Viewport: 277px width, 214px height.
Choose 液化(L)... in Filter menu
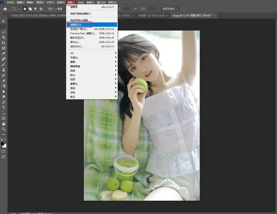click(92, 42)
